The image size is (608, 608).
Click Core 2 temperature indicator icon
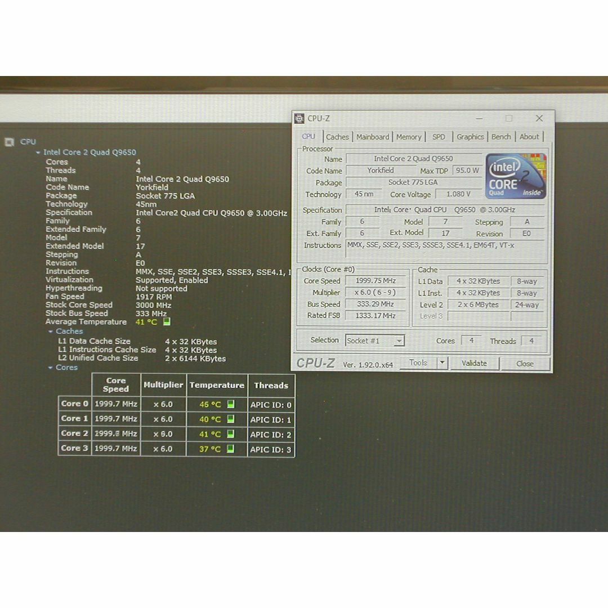pos(231,434)
